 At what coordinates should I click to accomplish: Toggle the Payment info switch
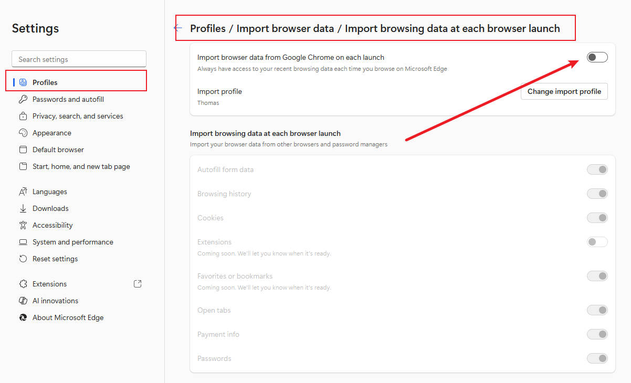pos(597,334)
